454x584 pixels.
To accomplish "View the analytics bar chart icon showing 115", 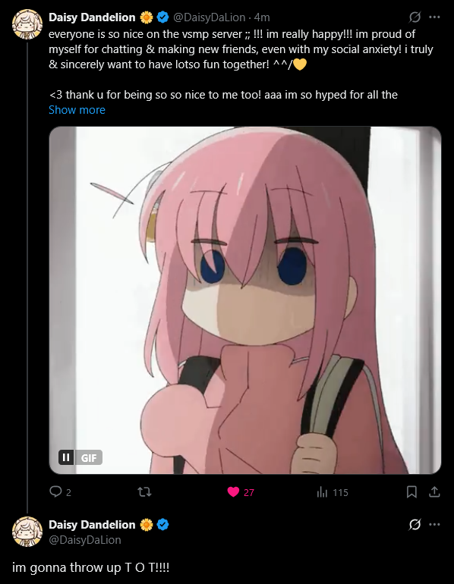I will coord(322,492).
